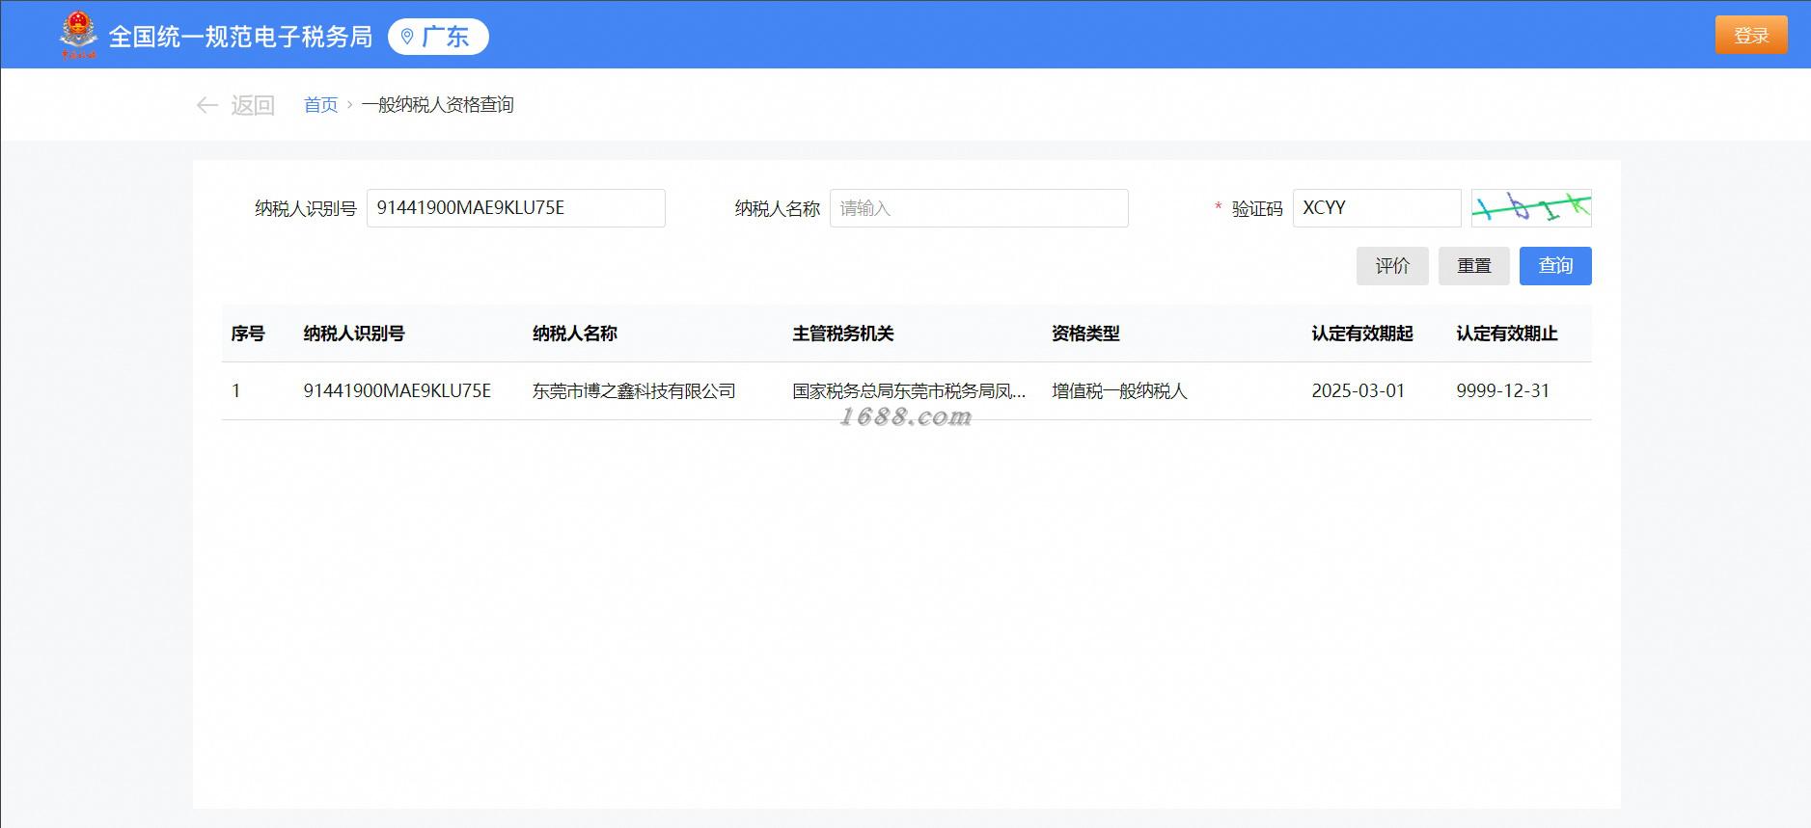Click the 重置 button
The image size is (1811, 828).
(x=1474, y=266)
